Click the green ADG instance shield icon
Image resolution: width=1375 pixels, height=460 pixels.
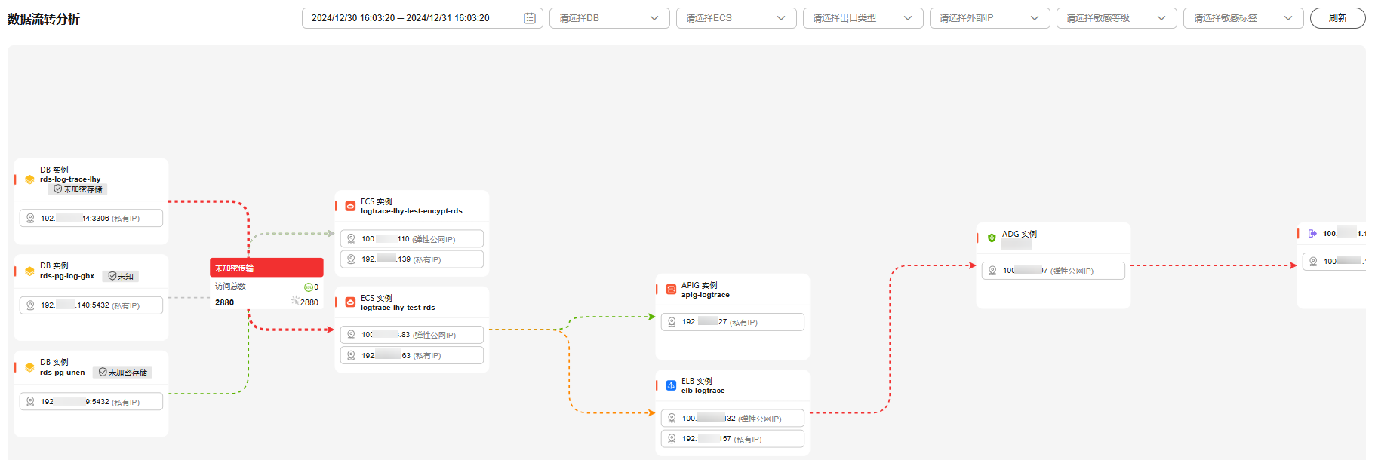pyautogui.click(x=992, y=238)
